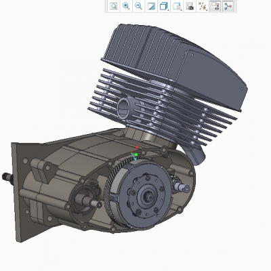Open the Datum Display Filters dropdown
This screenshot has height=271, width=271.
(203, 6)
